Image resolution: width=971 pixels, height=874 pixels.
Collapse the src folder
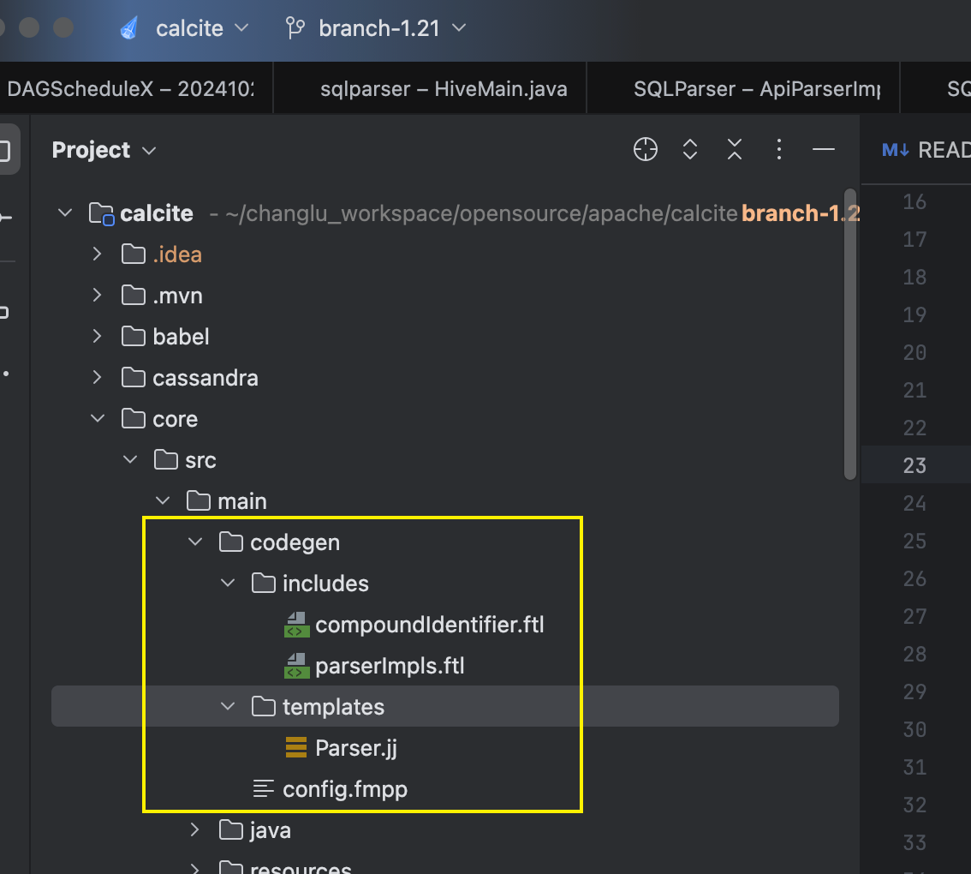click(x=130, y=460)
